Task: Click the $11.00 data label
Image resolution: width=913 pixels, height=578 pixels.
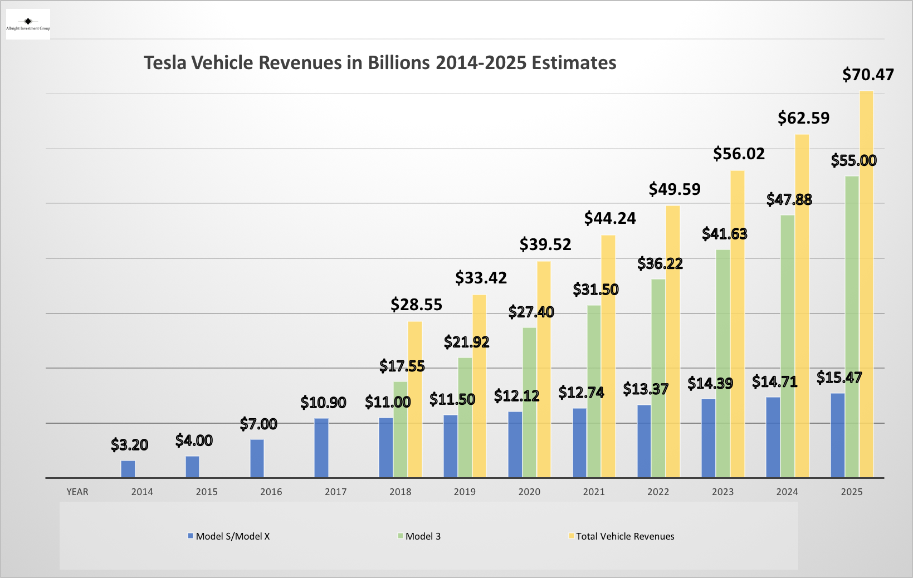Action: tap(387, 402)
